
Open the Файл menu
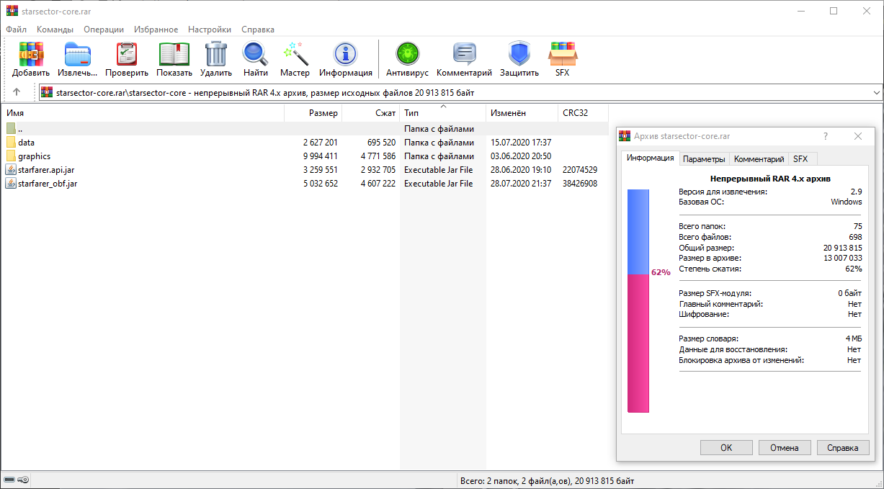pyautogui.click(x=17, y=30)
